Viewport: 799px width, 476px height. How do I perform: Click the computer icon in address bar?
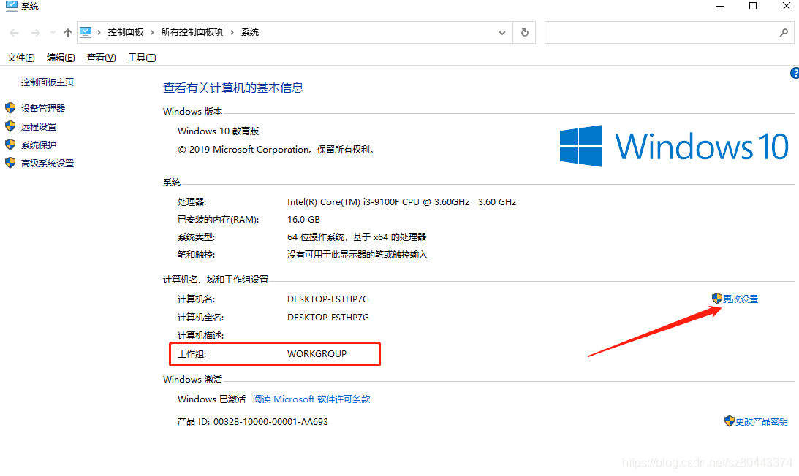click(x=86, y=32)
